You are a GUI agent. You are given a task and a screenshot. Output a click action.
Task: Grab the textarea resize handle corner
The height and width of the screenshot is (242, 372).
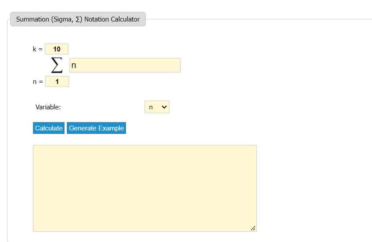coord(253,228)
